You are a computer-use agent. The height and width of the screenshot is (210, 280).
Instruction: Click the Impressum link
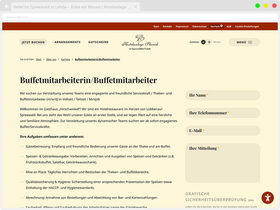(182, 26)
